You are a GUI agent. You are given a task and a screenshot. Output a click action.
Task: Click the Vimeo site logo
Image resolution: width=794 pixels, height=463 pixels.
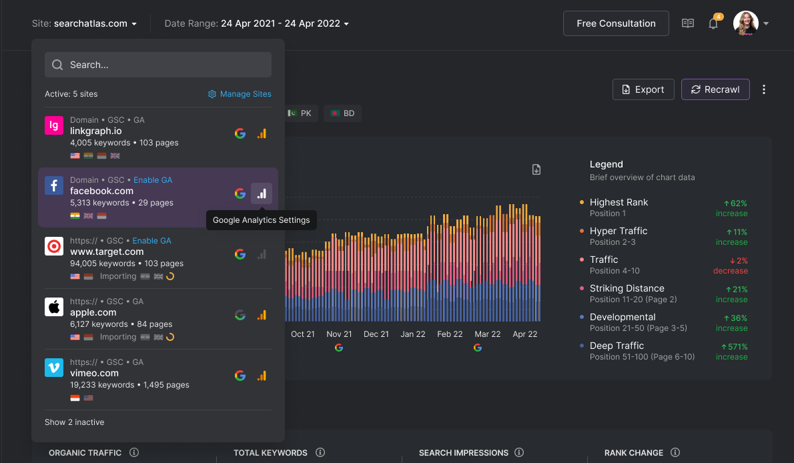pyautogui.click(x=54, y=367)
